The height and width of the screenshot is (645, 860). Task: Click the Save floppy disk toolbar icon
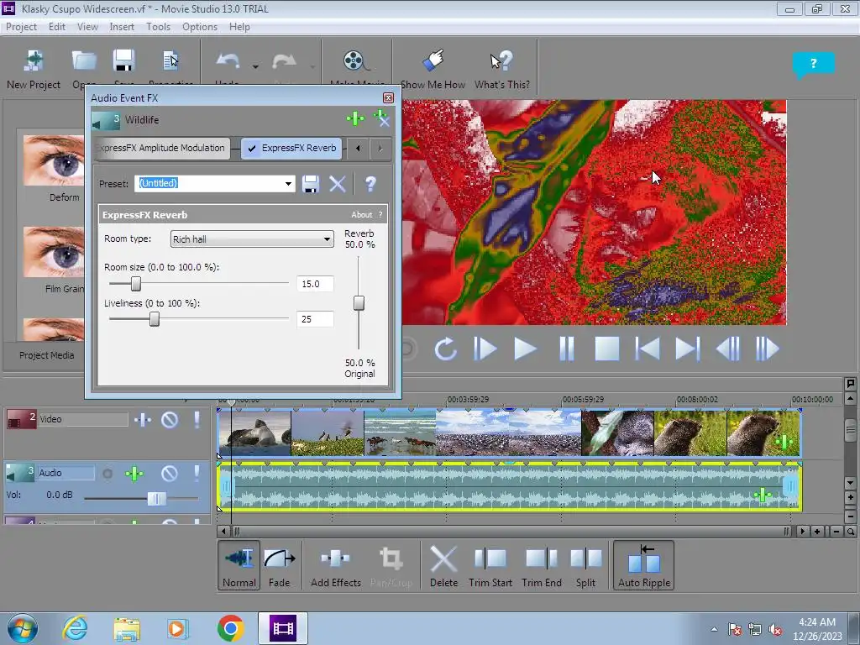point(123,60)
